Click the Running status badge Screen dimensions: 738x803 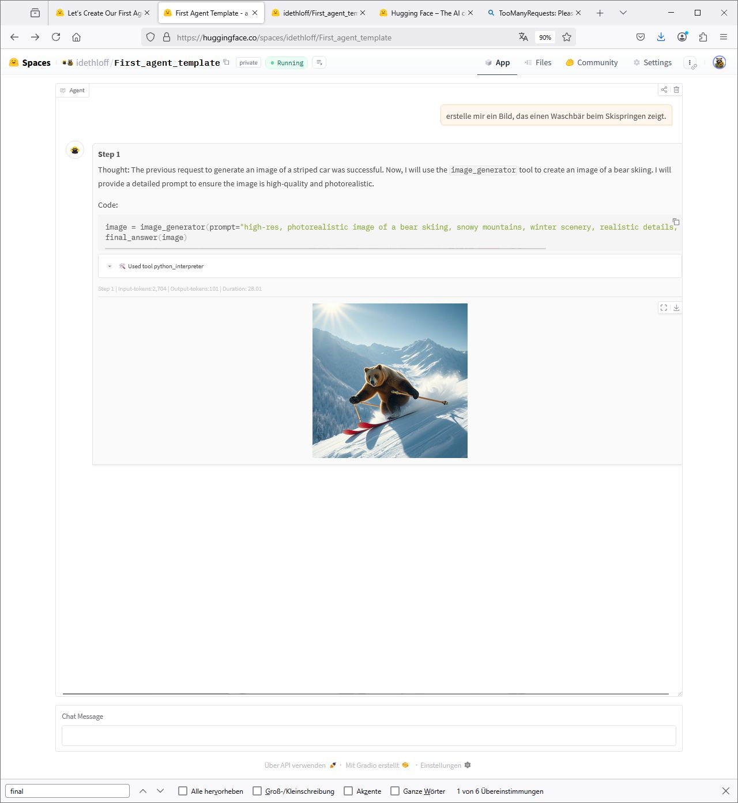point(287,63)
